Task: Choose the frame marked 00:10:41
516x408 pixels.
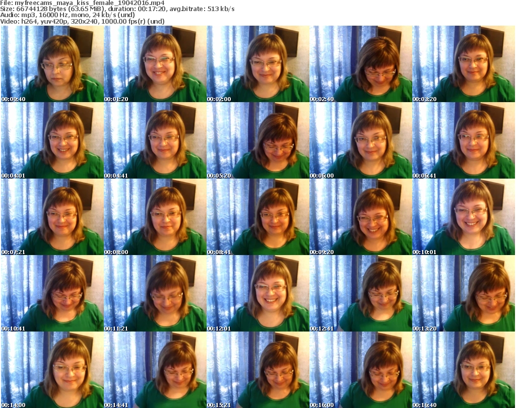Action: pos(52,293)
